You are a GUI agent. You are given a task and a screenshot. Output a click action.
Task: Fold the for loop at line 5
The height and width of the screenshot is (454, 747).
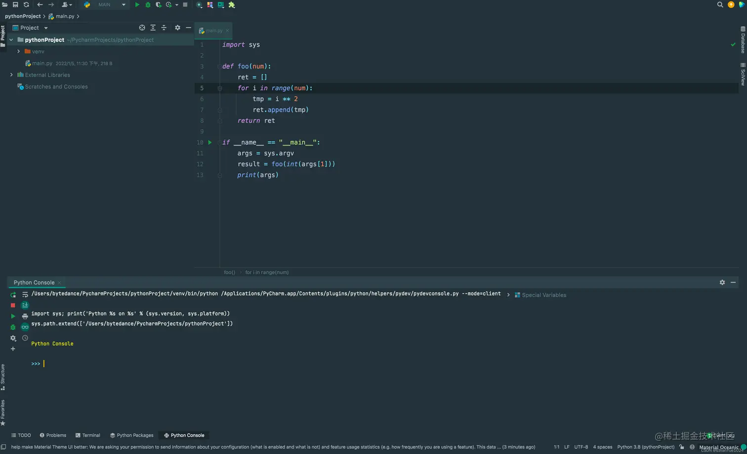point(220,88)
